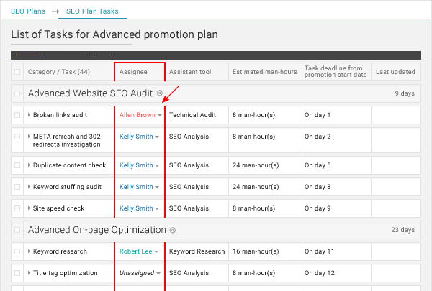This screenshot has width=432, height=291.
Task: Check the Broken links audit checkbox
Action: tap(17, 115)
